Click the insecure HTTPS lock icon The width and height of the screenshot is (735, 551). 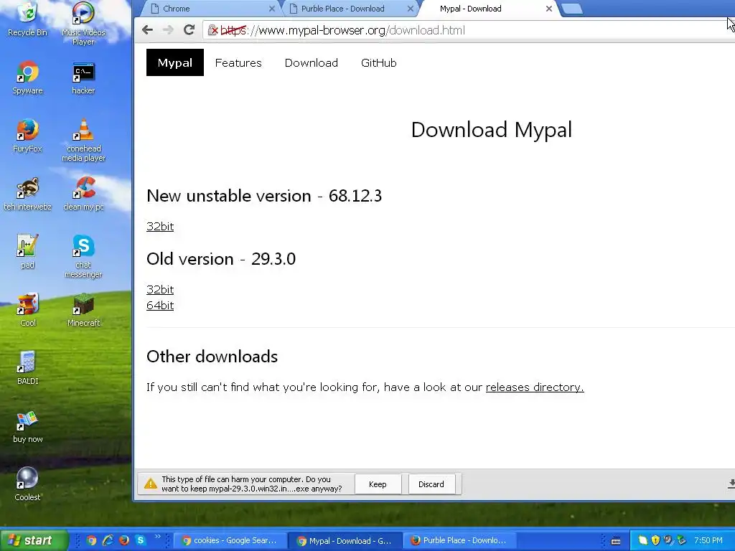(x=212, y=30)
